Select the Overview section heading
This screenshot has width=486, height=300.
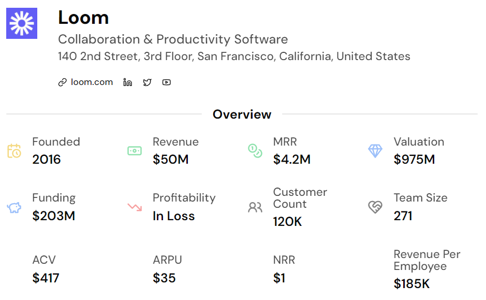pyautogui.click(x=242, y=114)
